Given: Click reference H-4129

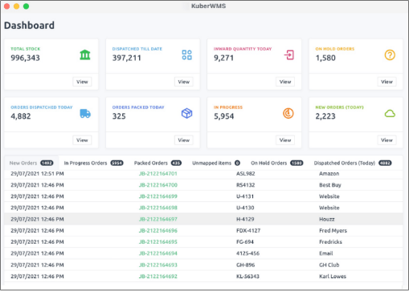Looking at the screenshot, I should (245, 219).
